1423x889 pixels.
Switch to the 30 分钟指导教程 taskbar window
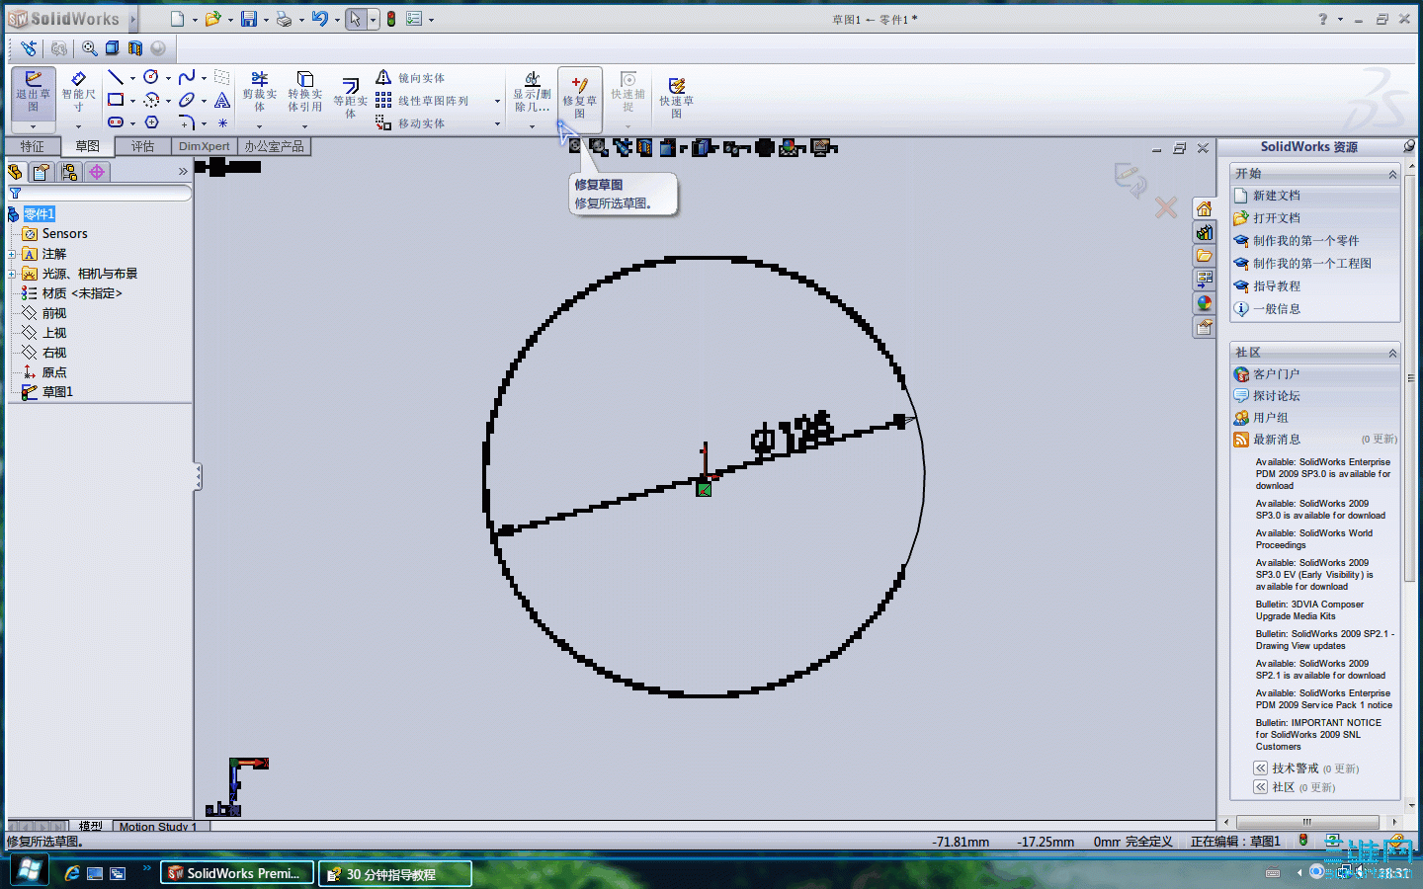point(394,874)
